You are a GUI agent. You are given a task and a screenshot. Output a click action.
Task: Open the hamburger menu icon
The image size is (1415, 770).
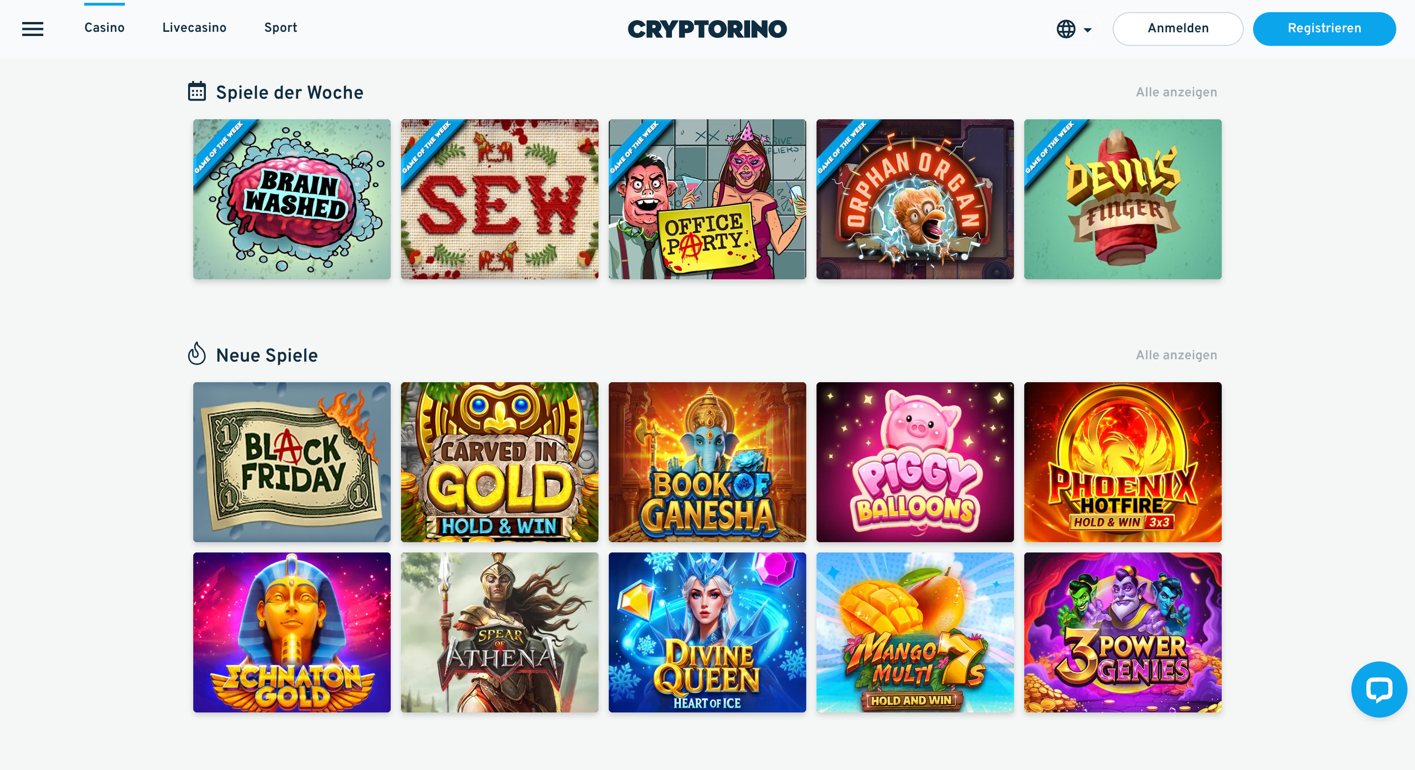(32, 29)
